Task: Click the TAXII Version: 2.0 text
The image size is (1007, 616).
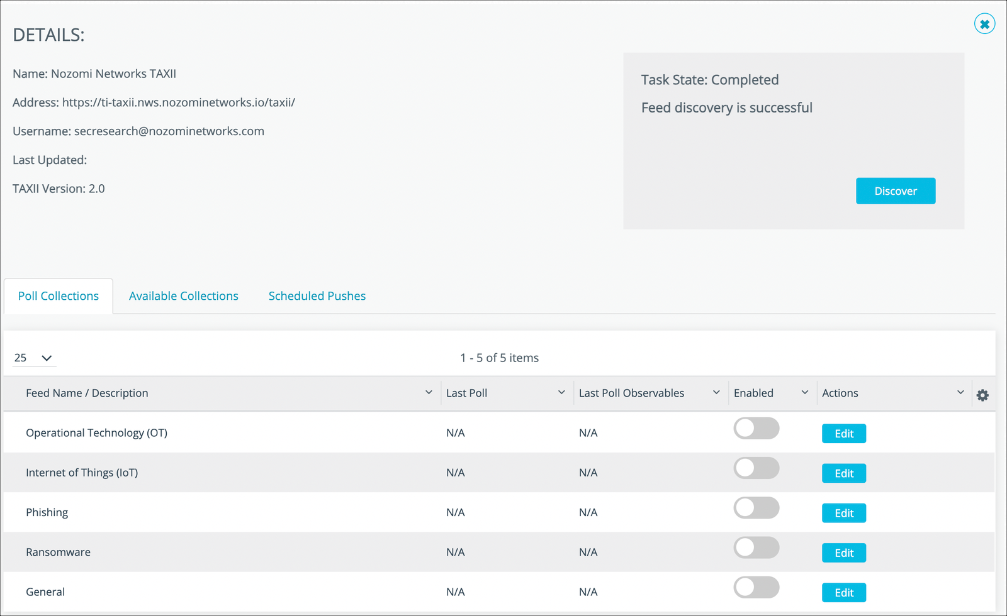Action: coord(59,189)
